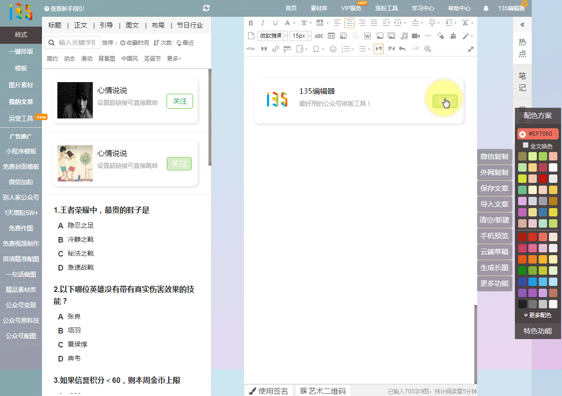
Task: Click the undo arrow icon
Action: 402,49
